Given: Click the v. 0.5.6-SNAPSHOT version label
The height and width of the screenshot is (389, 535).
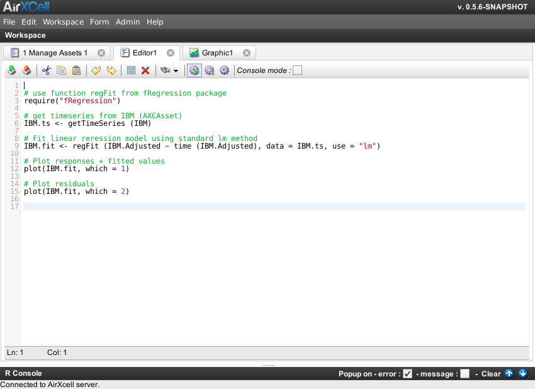Looking at the screenshot, I should 492,7.
